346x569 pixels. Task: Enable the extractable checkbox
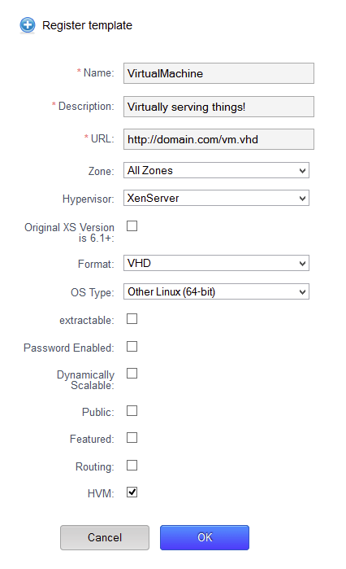point(132,318)
